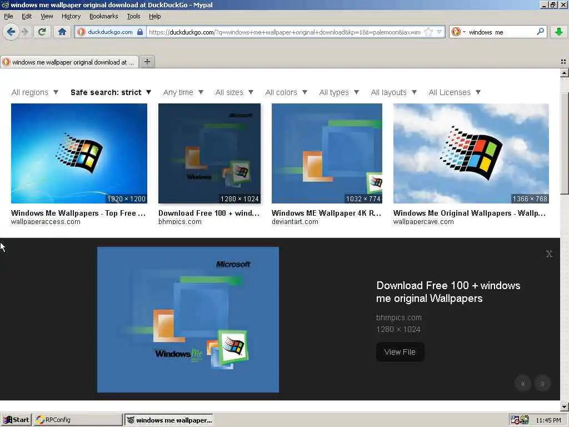Click the DuckDuckGo site identity icon
Image resolution: width=569 pixels, height=427 pixels.
coord(81,32)
